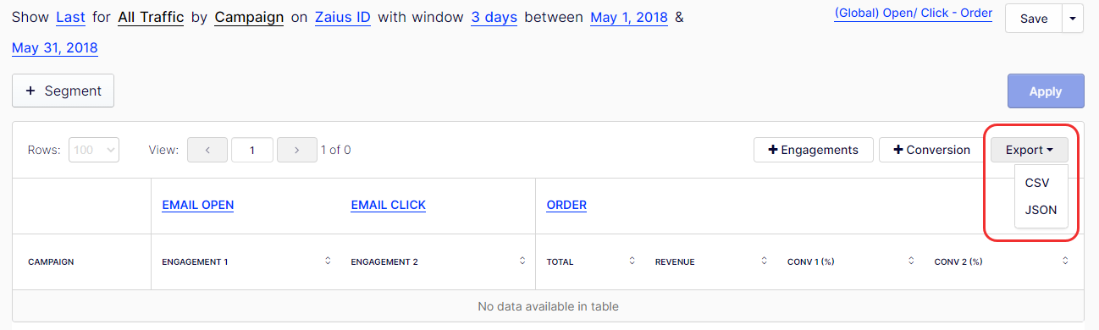Choose CSV from Export menu
Image resolution: width=1099 pixels, height=330 pixels.
tap(1036, 183)
